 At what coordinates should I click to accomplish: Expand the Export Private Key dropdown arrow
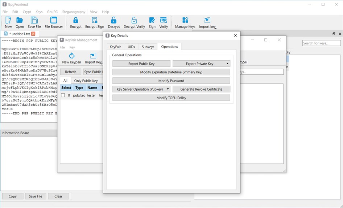[227, 64]
